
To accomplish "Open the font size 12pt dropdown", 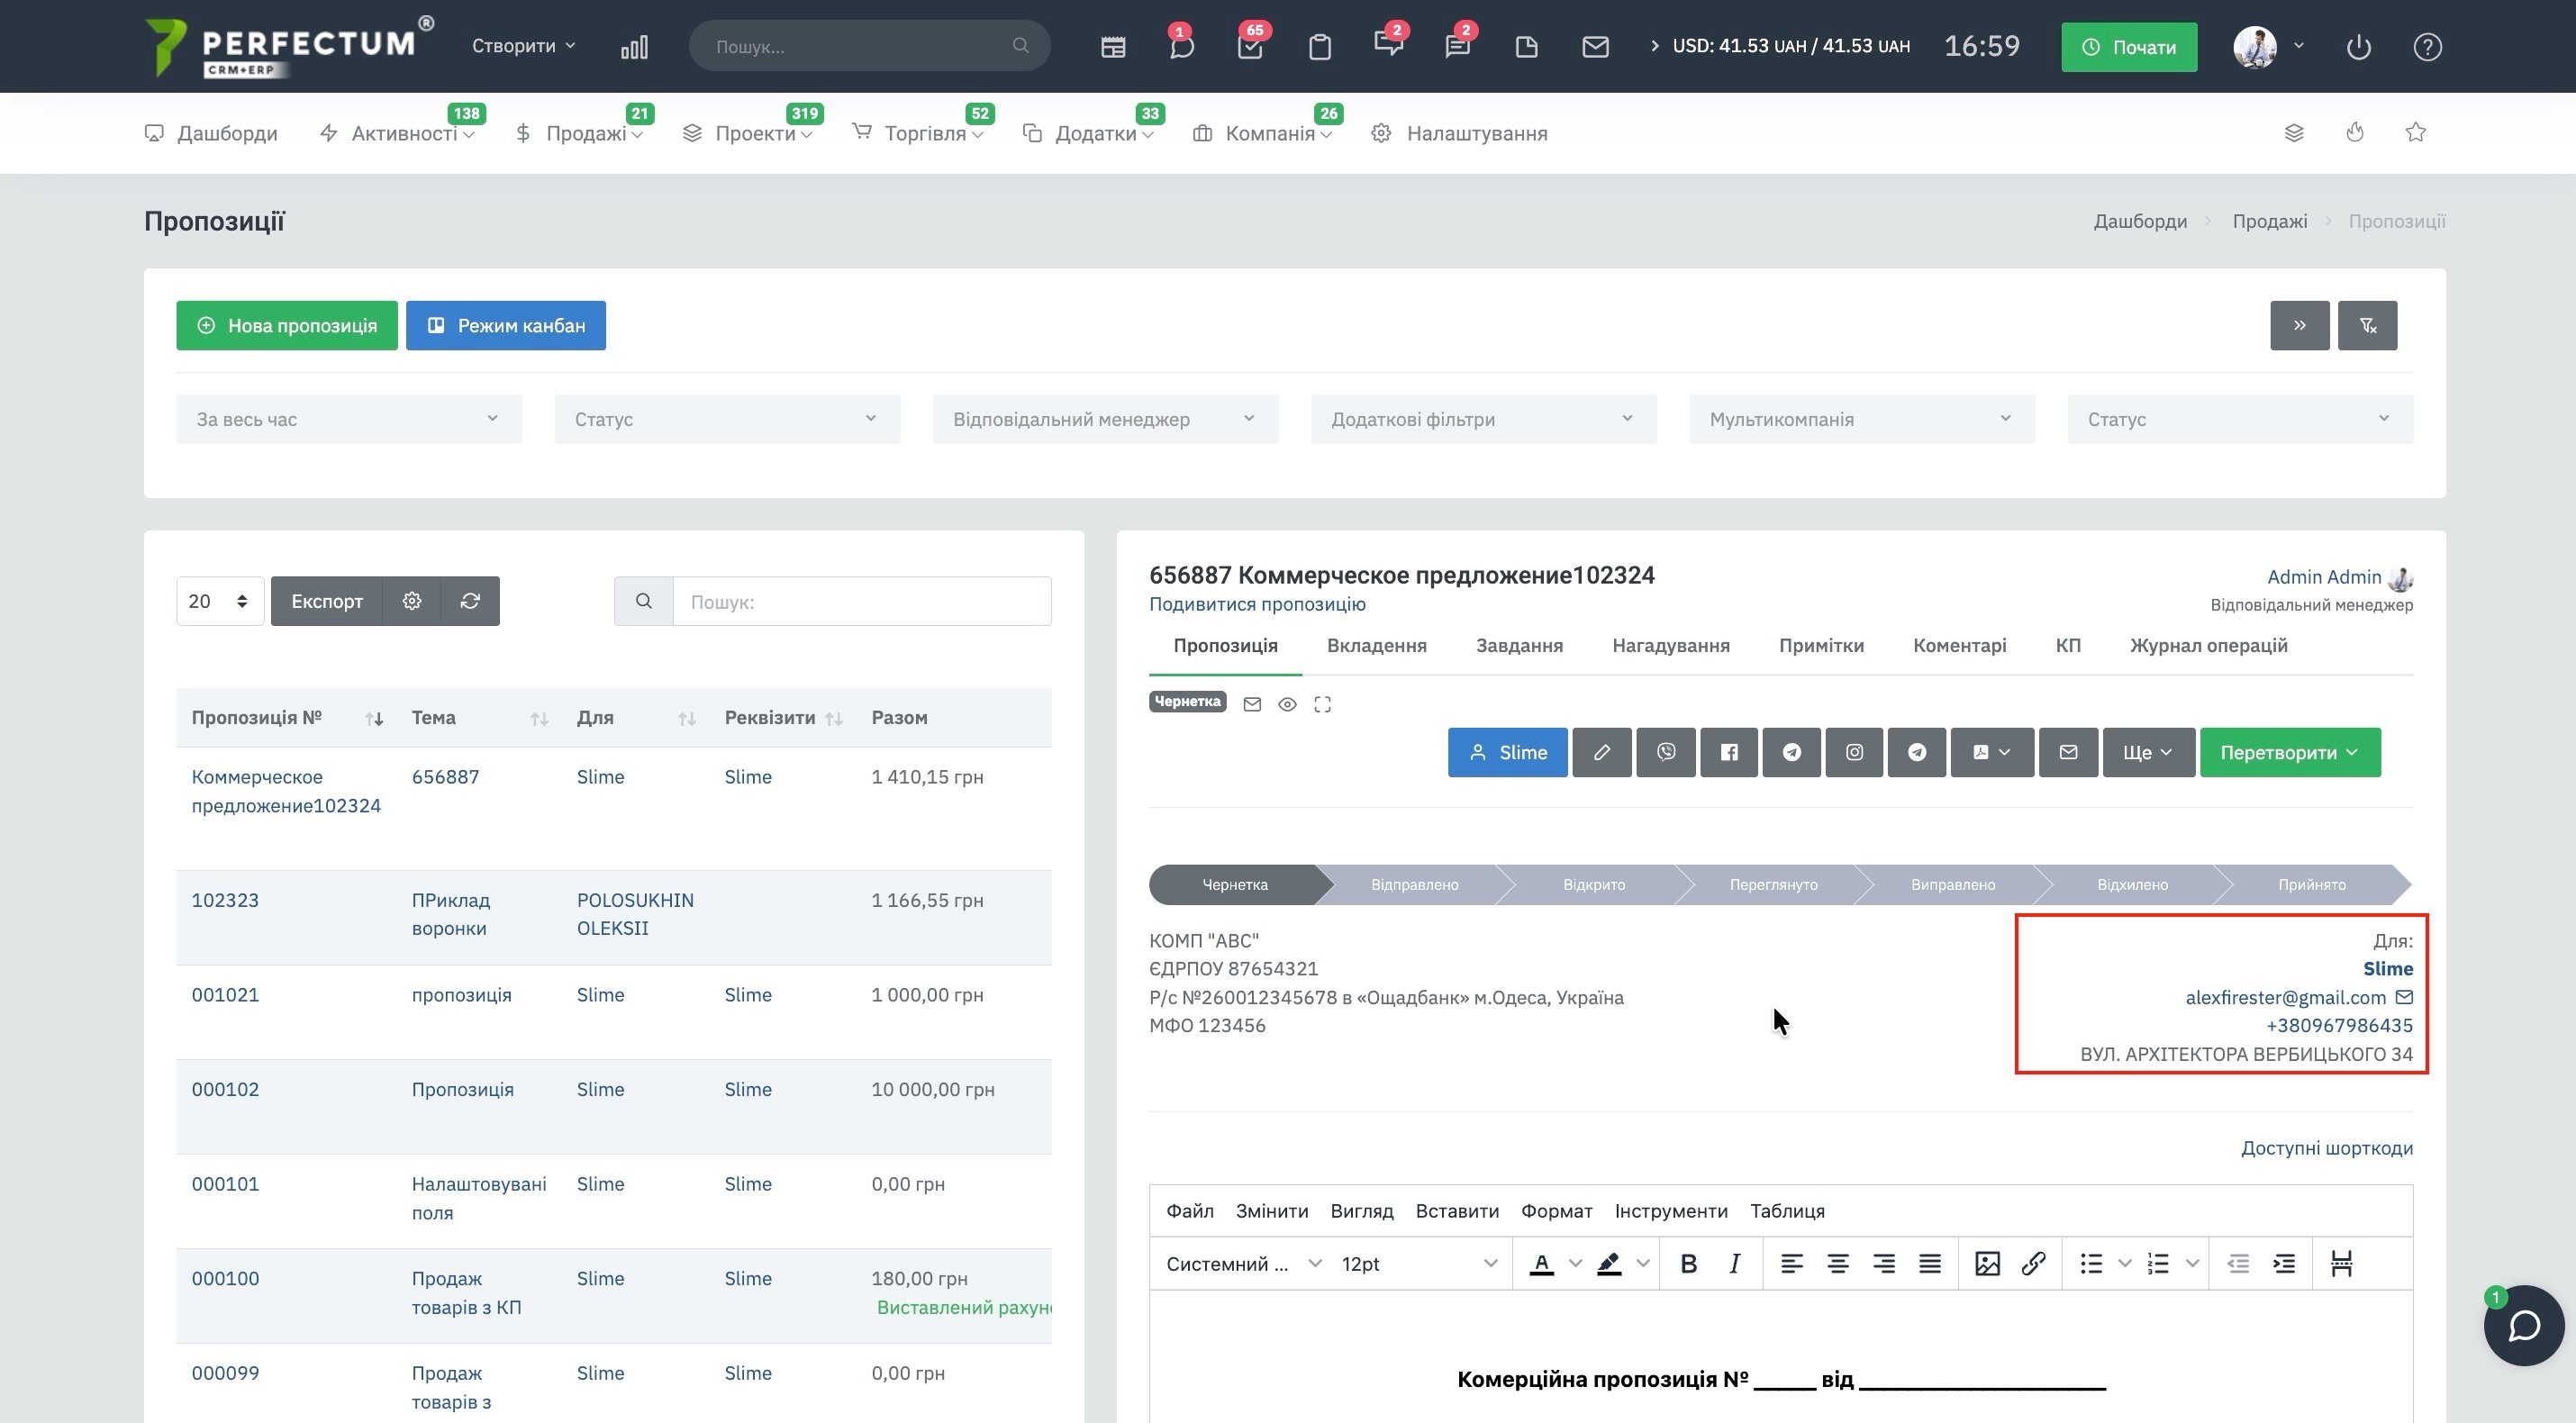I will [1418, 1264].
